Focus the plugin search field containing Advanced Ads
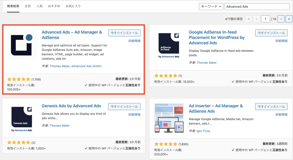293x160 pixels. 257,7
